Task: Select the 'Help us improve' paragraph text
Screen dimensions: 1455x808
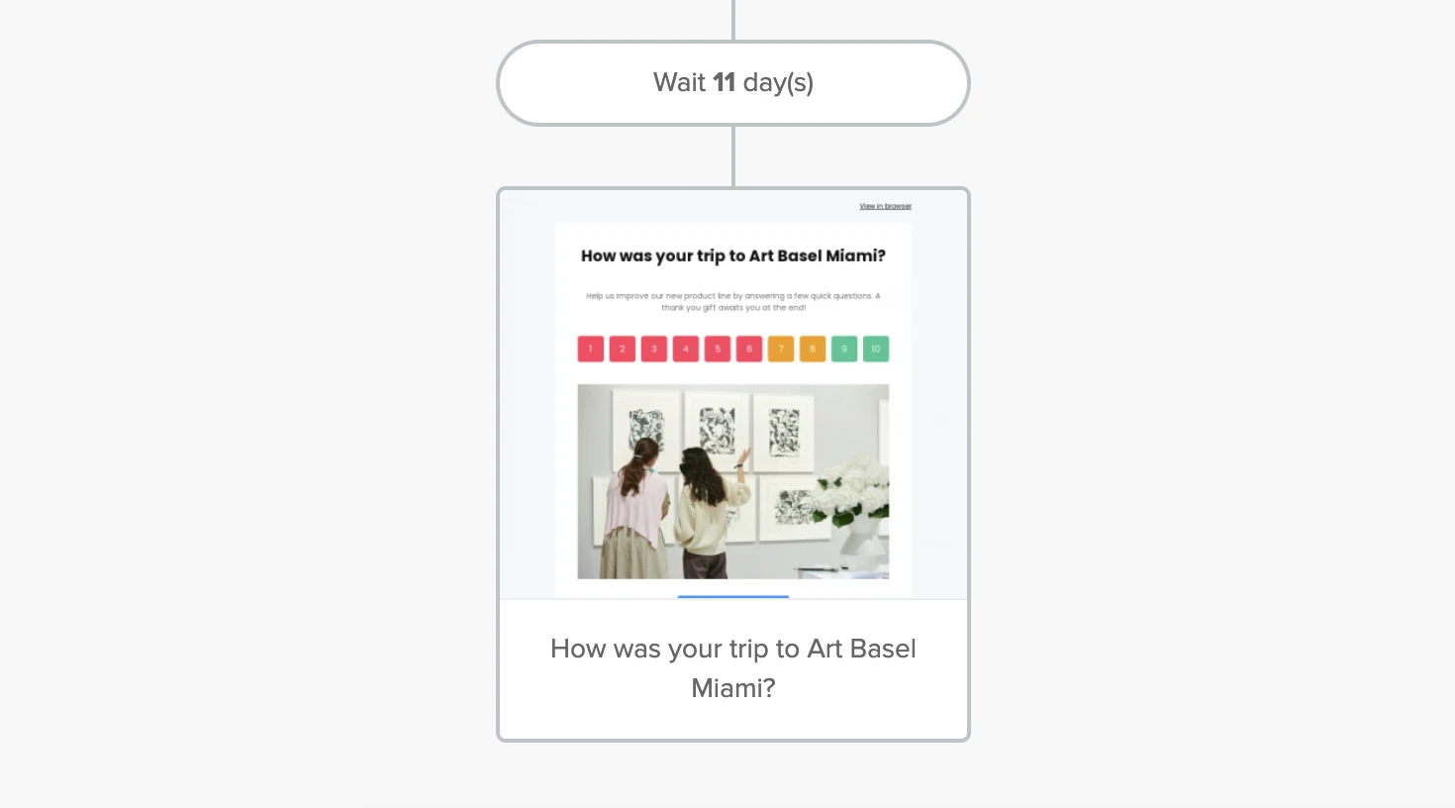Action: pyautogui.click(x=732, y=301)
